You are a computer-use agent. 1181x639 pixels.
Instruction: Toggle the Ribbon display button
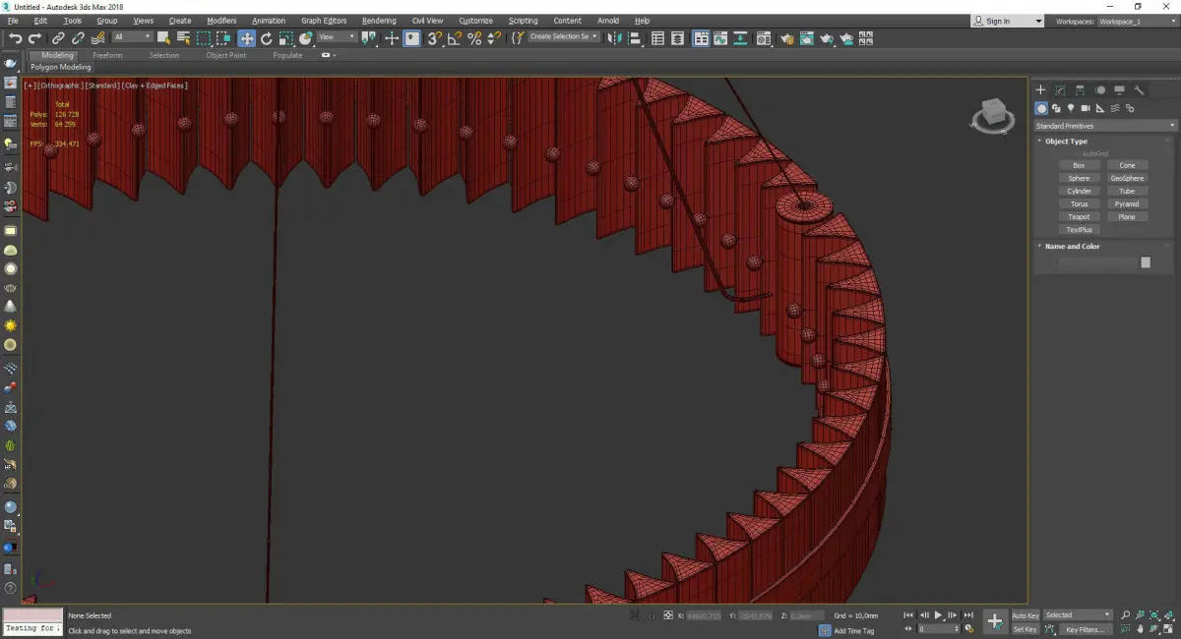(x=702, y=38)
